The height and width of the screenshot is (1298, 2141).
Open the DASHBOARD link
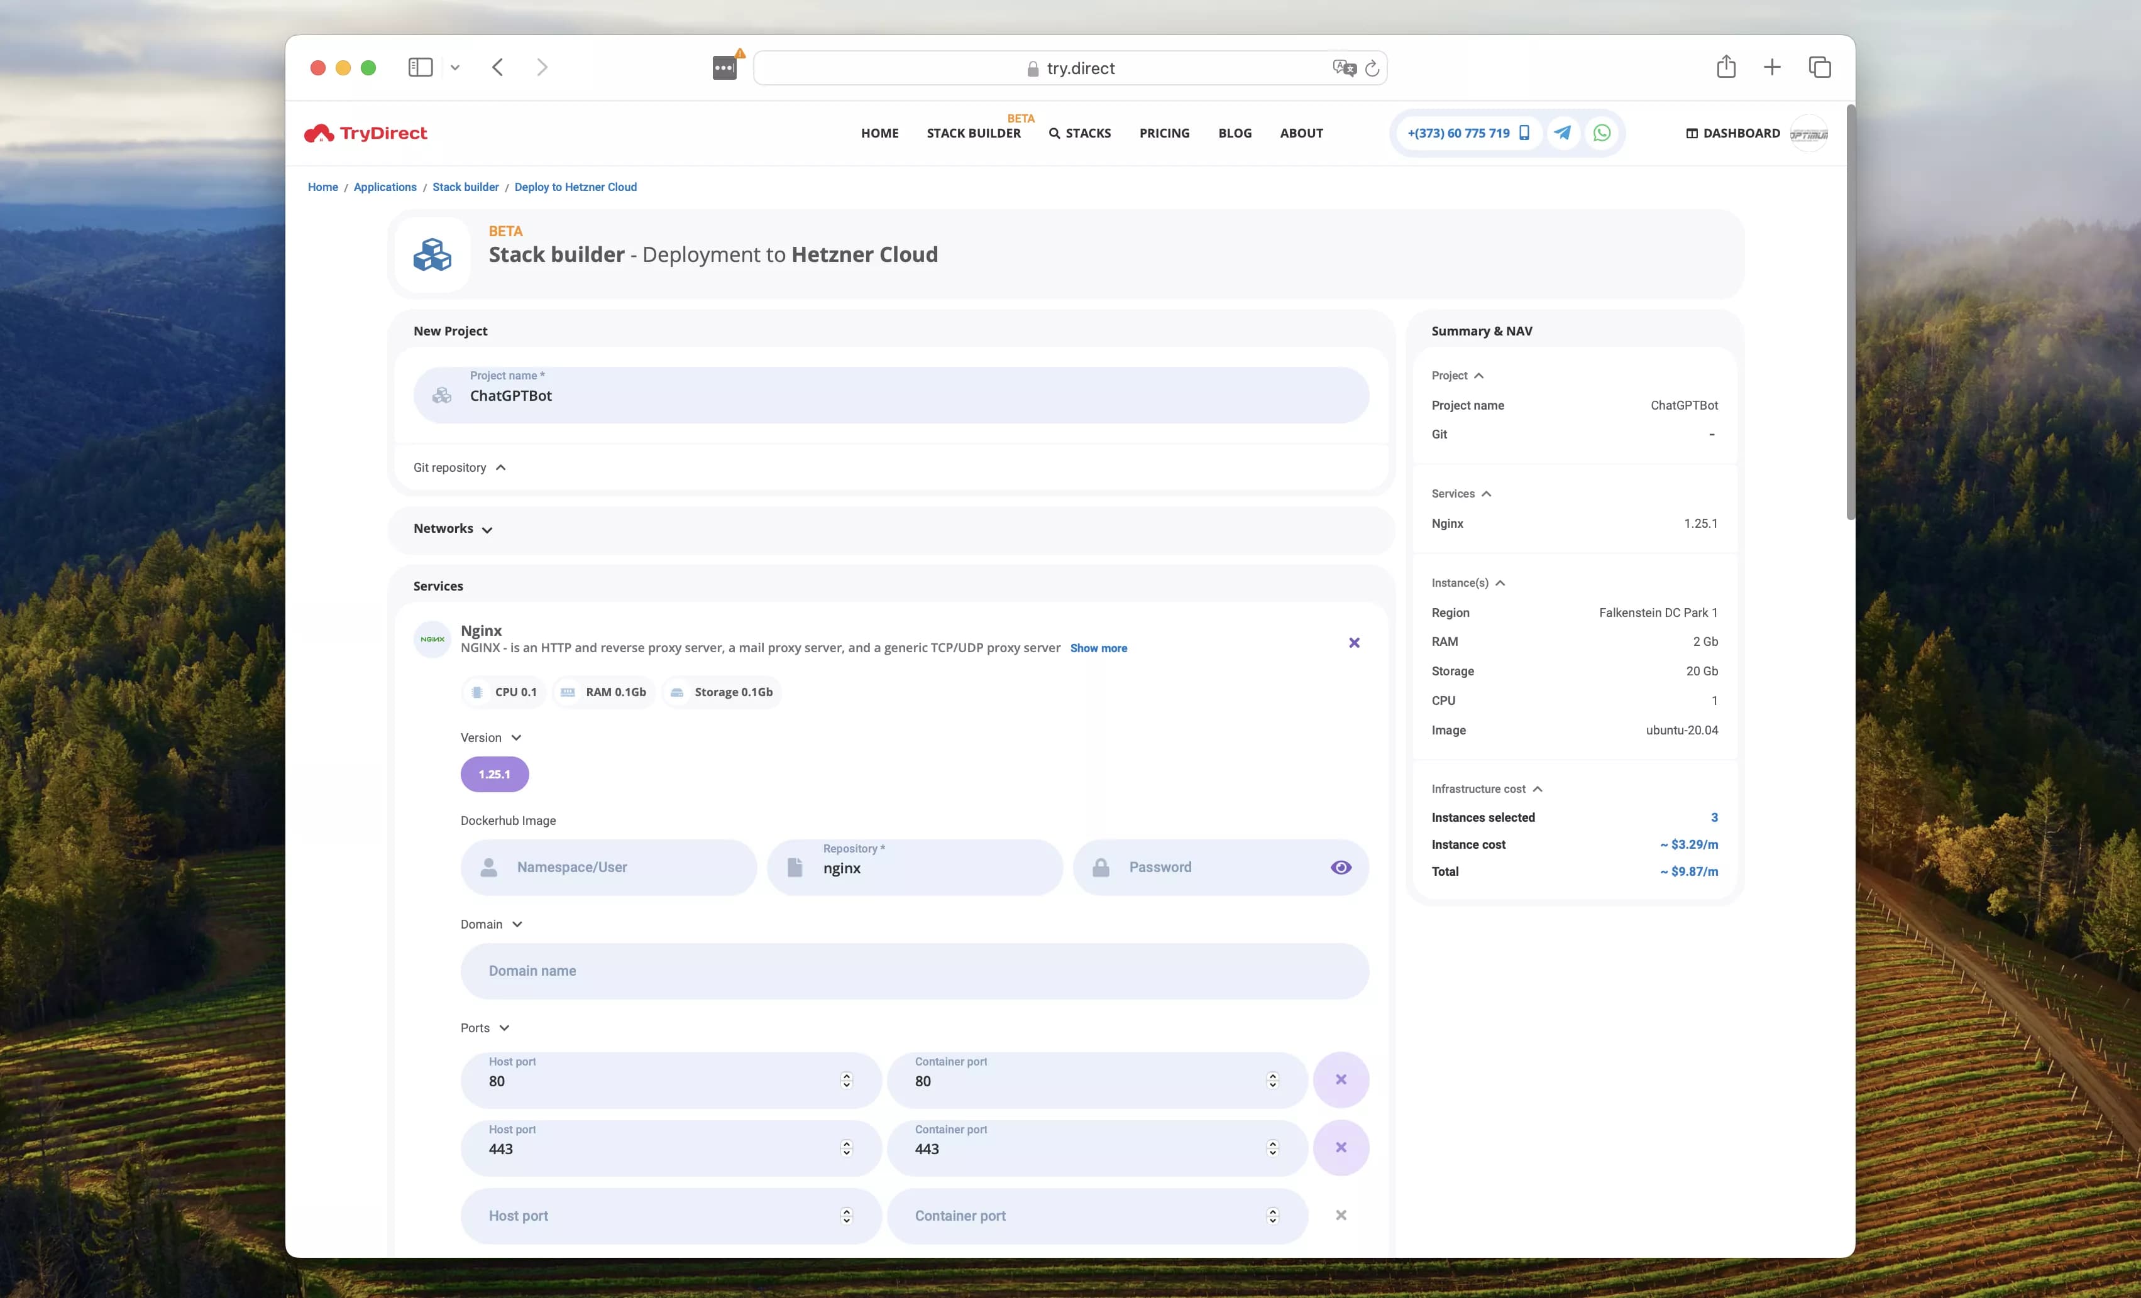[1732, 133]
